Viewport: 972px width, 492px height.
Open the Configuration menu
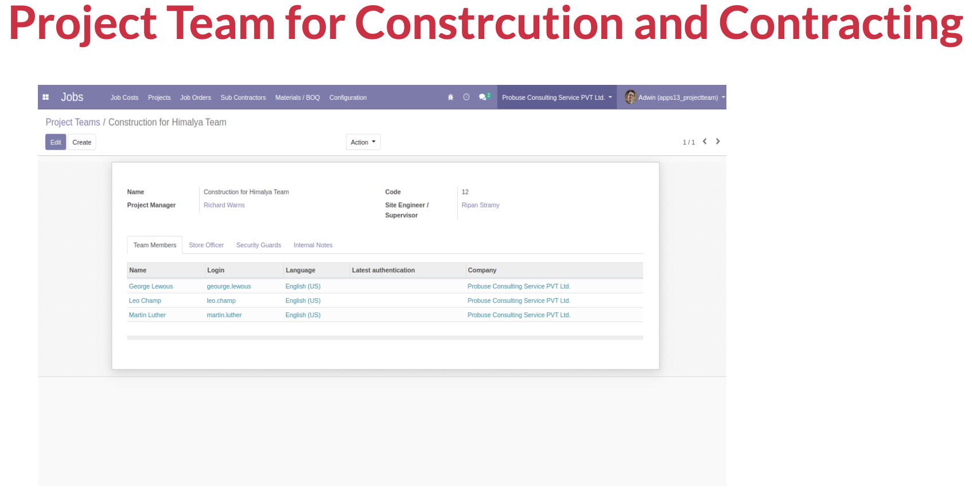348,97
